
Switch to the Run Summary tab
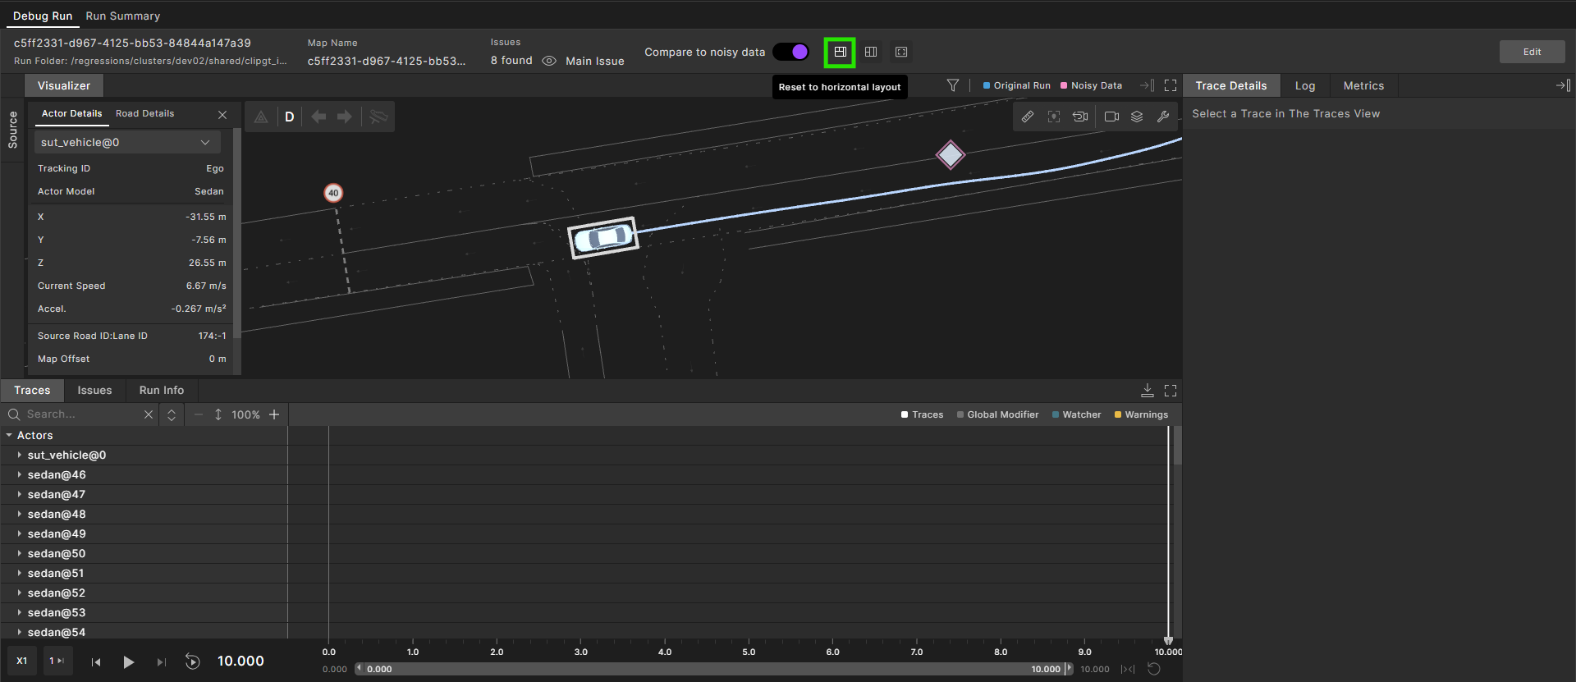point(123,16)
